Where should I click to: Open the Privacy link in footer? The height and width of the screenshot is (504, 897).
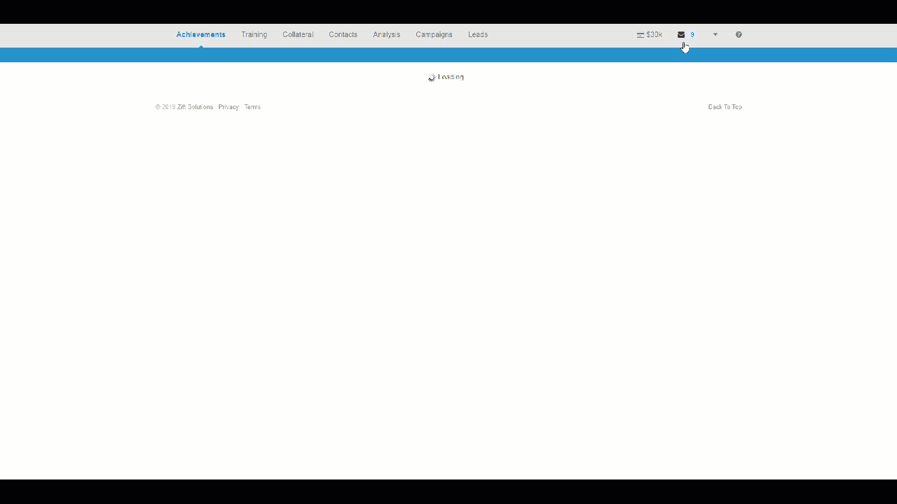tap(228, 107)
